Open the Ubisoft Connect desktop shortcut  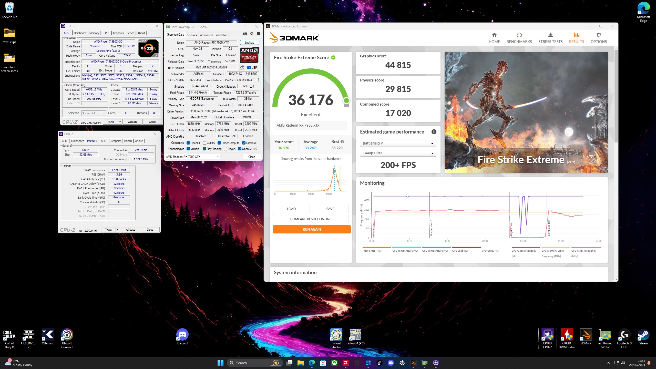(x=67, y=339)
